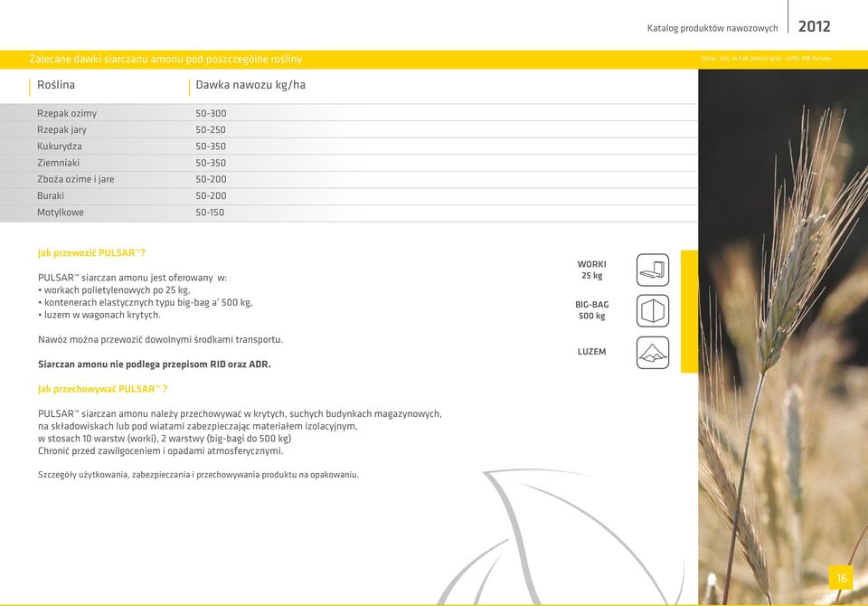Click the 'BIG-BAG 500 kg' label
Image resolution: width=868 pixels, height=606 pixels.
point(591,310)
